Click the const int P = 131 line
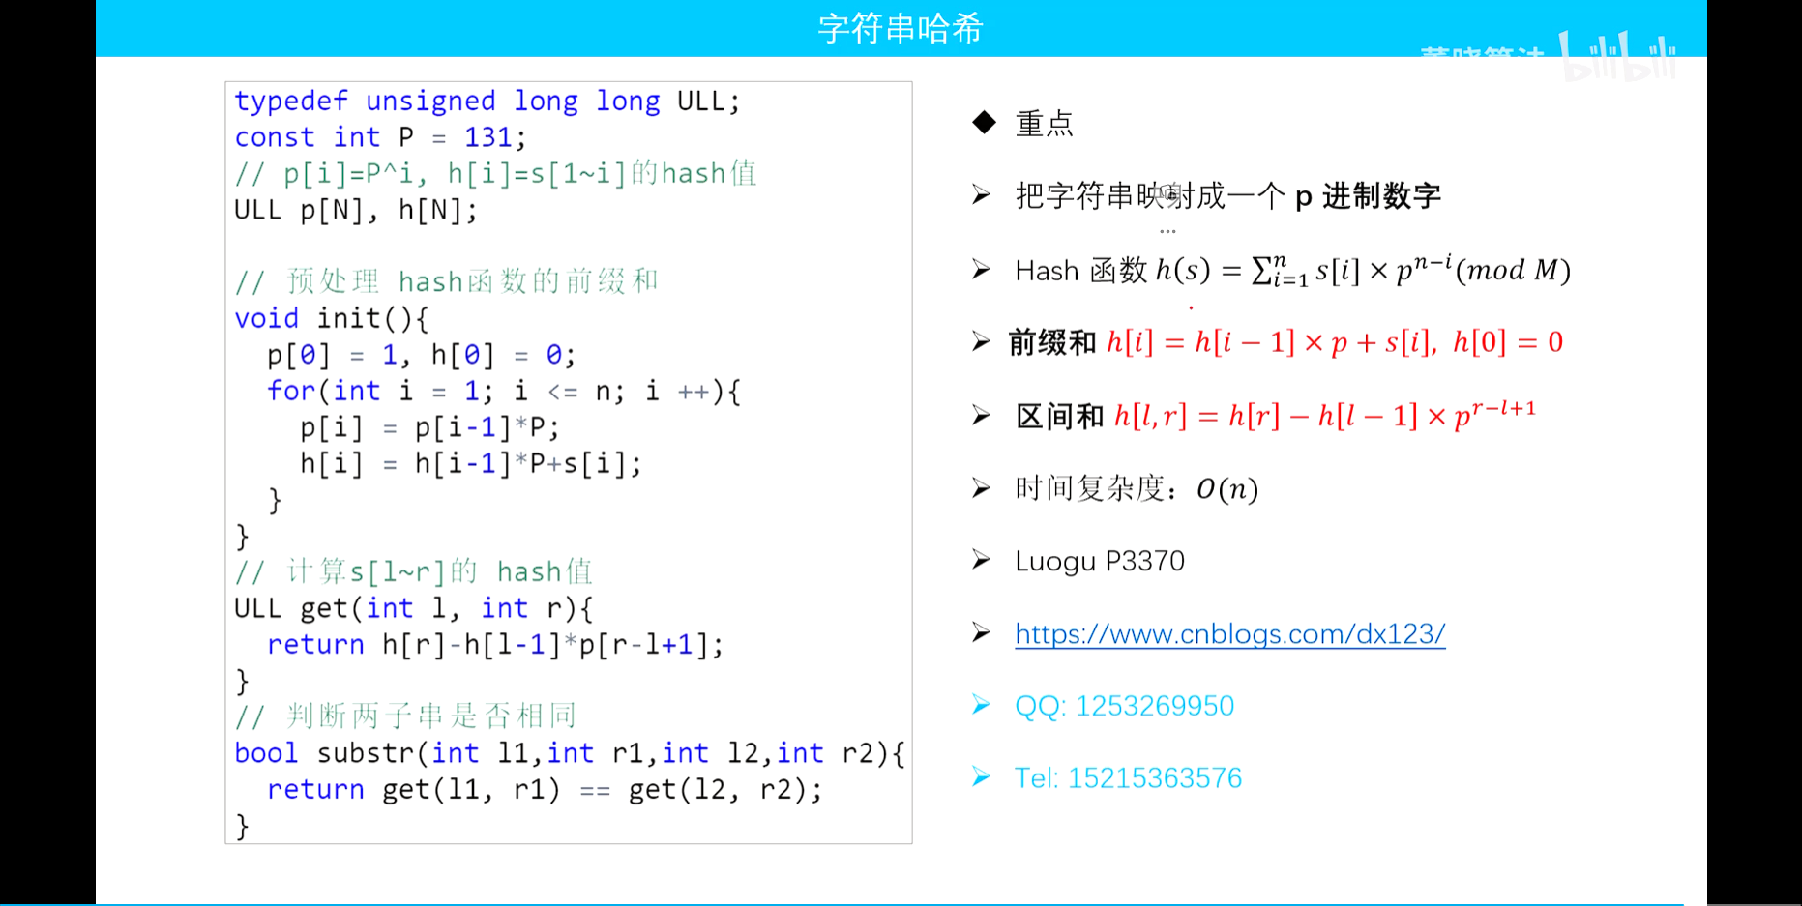Screen dimensions: 1802x906 380,137
